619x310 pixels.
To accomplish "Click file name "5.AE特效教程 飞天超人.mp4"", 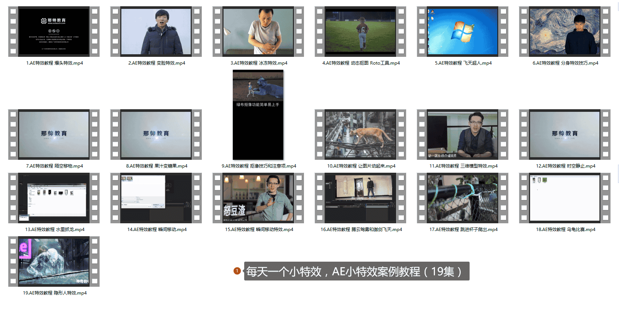I will pos(463,63).
